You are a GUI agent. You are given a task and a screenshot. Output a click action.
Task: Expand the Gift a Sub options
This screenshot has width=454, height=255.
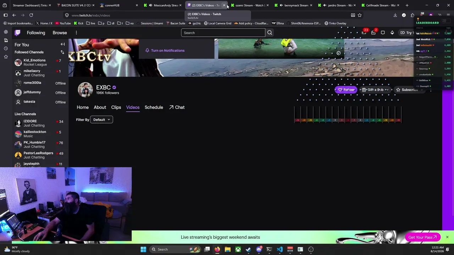point(387,90)
